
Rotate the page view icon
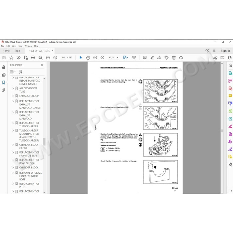181,58
